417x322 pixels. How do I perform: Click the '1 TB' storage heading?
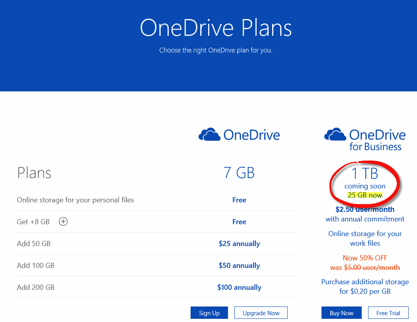pos(364,173)
